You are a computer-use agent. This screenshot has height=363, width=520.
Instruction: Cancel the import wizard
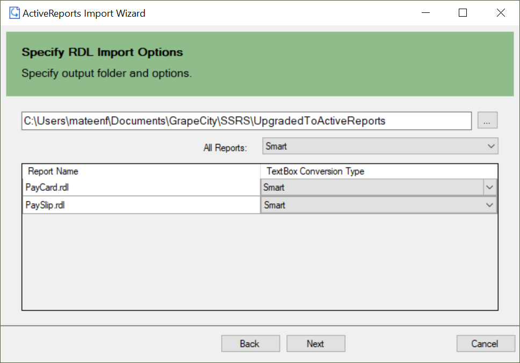[x=485, y=343]
